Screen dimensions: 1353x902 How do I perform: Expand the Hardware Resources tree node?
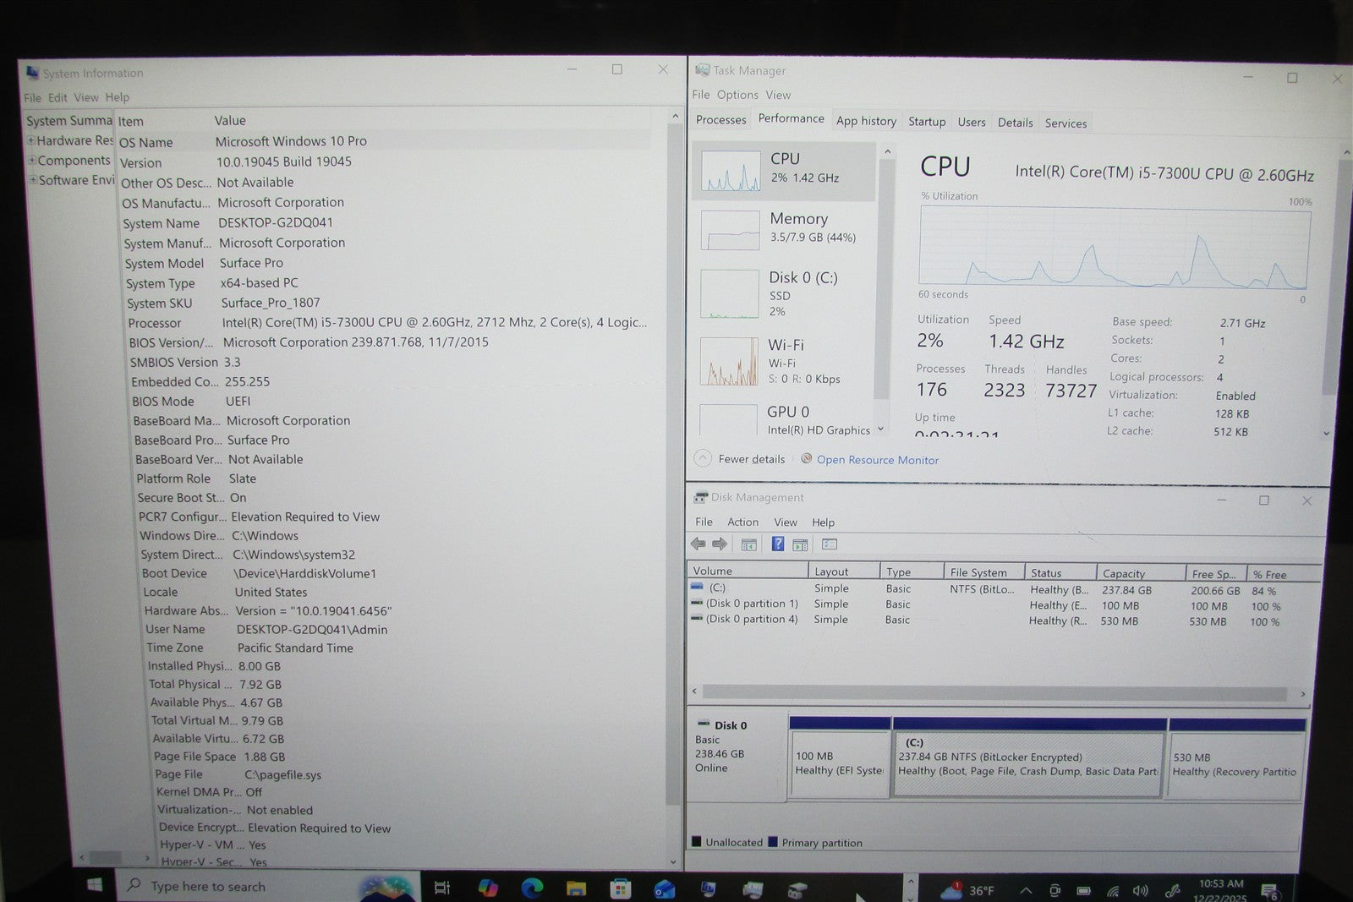pyautogui.click(x=31, y=140)
